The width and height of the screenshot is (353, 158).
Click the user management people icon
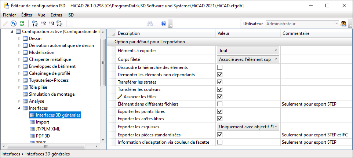344,23
